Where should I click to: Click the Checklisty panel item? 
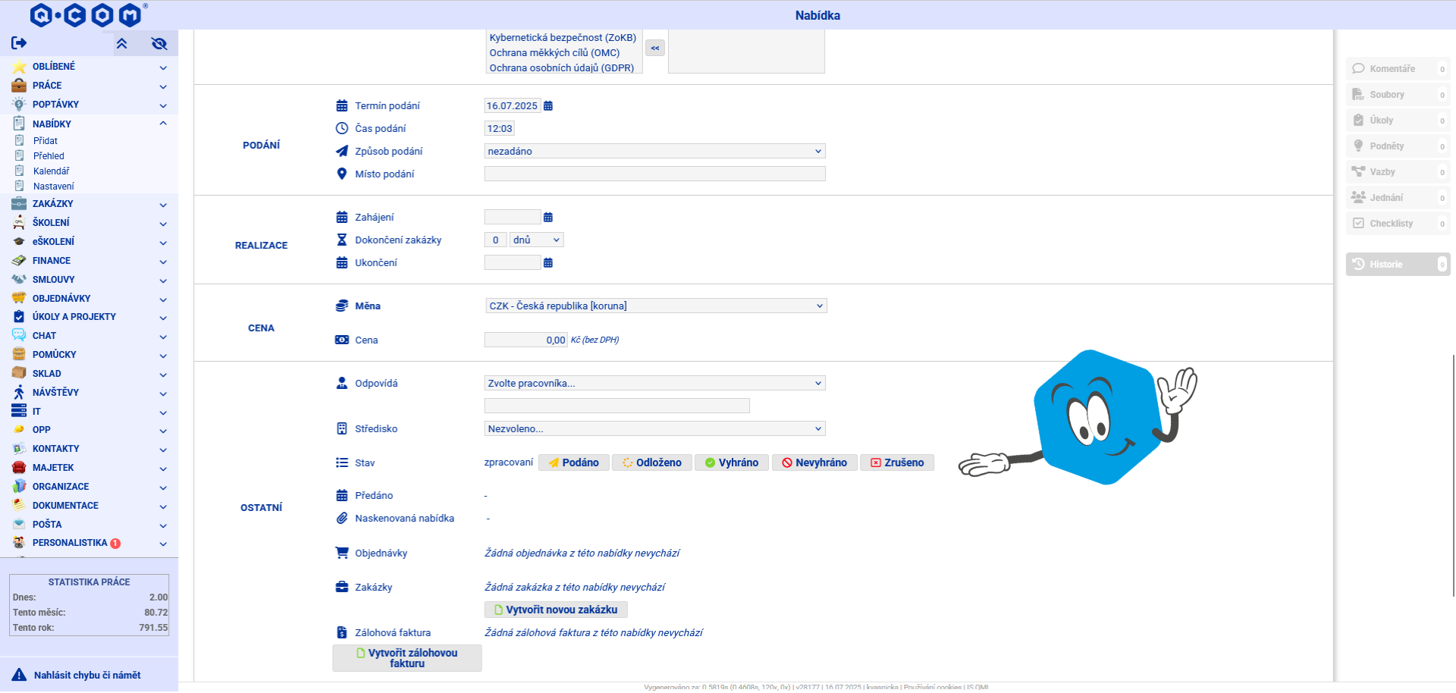coord(1398,224)
